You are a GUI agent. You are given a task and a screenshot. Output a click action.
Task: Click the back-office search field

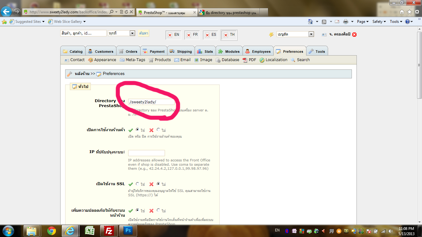pyautogui.click(x=83, y=33)
